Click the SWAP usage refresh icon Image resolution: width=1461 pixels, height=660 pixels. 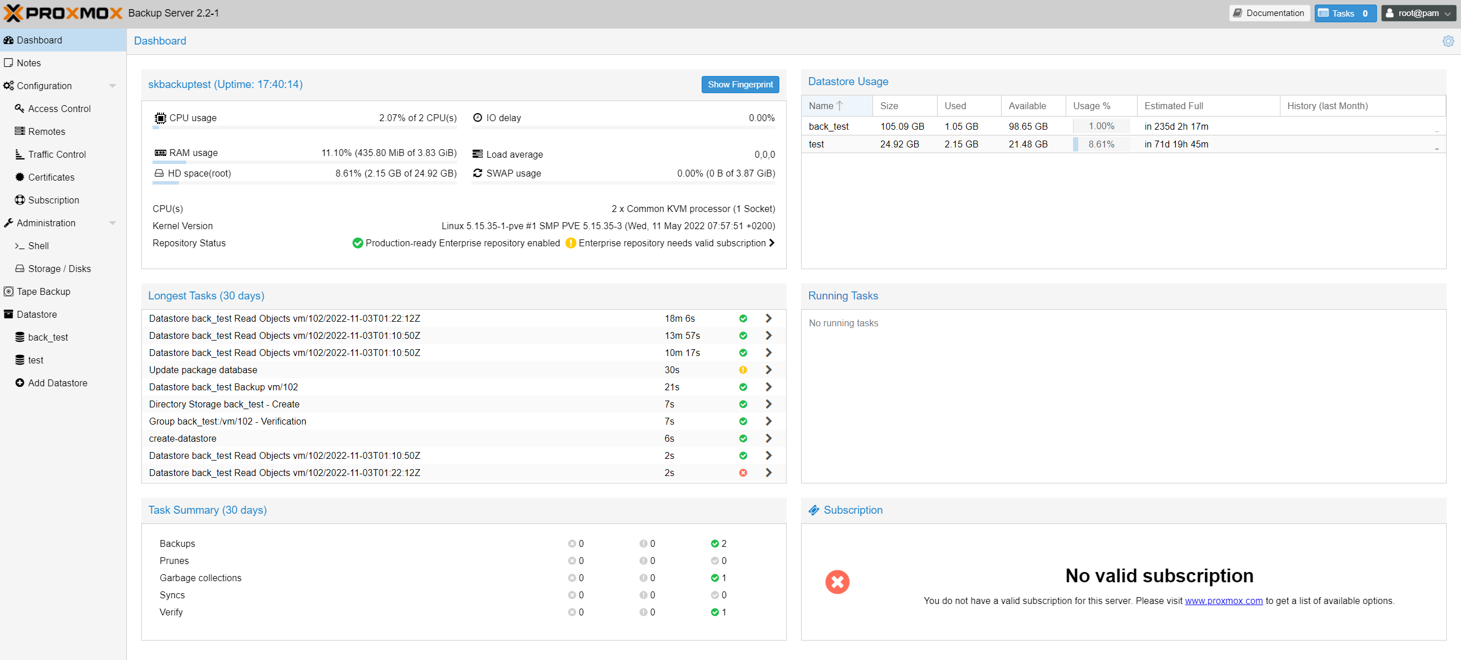pyautogui.click(x=478, y=173)
